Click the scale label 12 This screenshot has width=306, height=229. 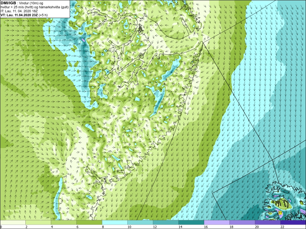coord(155,227)
